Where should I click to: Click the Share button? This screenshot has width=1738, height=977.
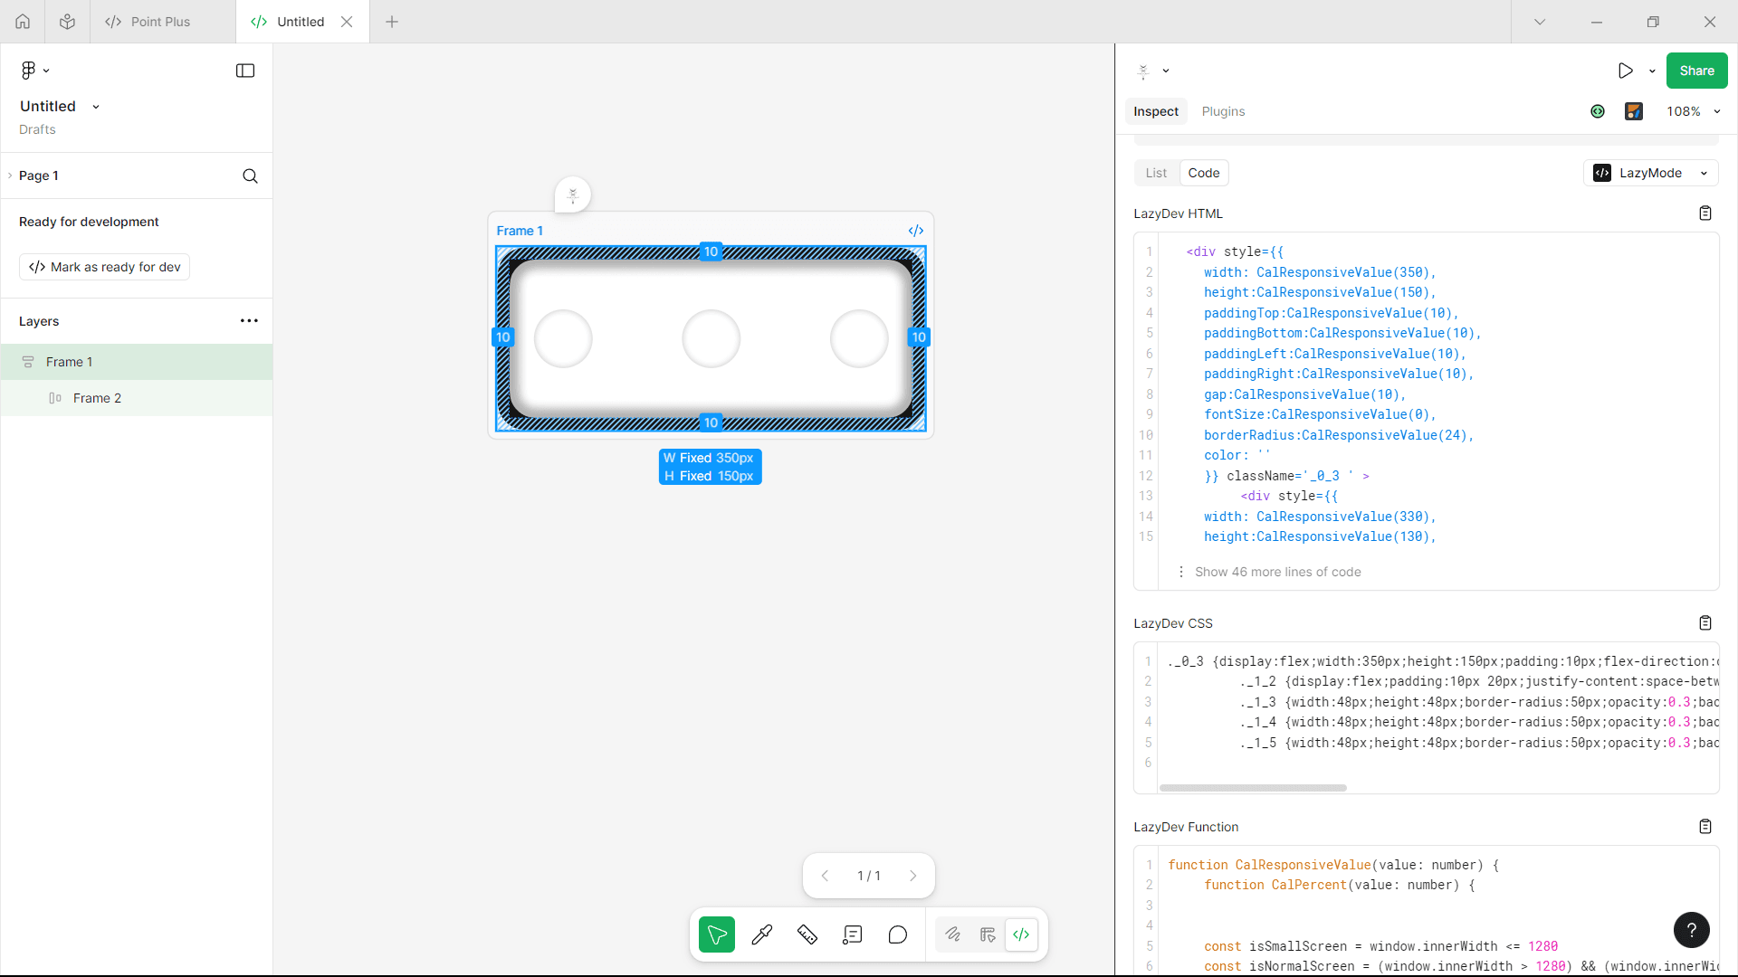(x=1696, y=70)
